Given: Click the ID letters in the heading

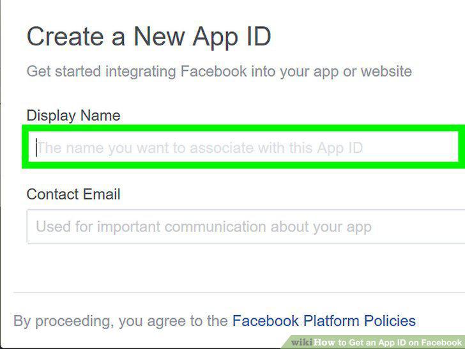Looking at the screenshot, I should 259,37.
